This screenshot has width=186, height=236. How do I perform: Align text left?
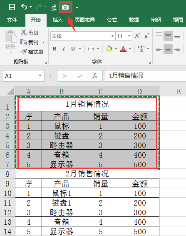(159, 49)
